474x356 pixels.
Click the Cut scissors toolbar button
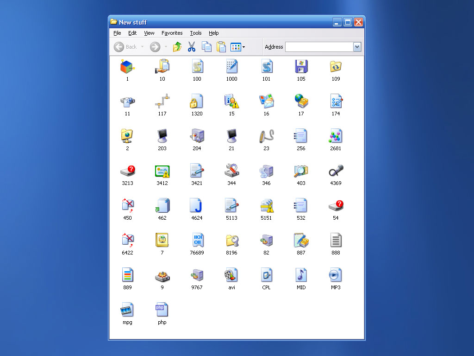192,47
